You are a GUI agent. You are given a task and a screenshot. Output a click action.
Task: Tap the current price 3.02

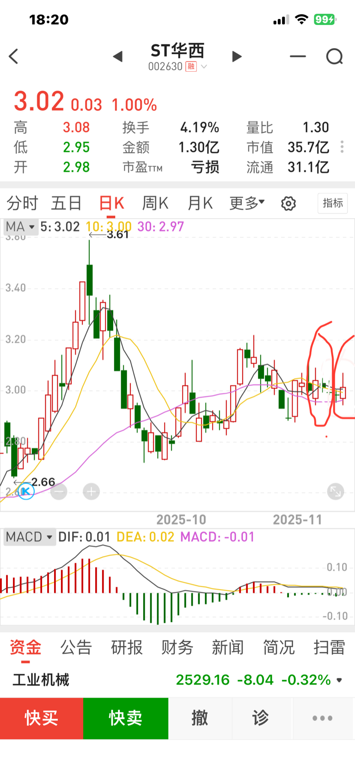pyautogui.click(x=39, y=101)
